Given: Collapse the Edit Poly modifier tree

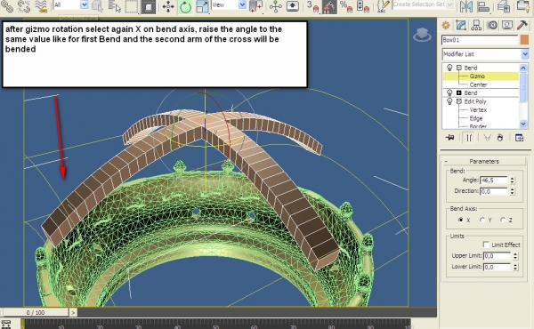Looking at the screenshot, I should (x=458, y=101).
